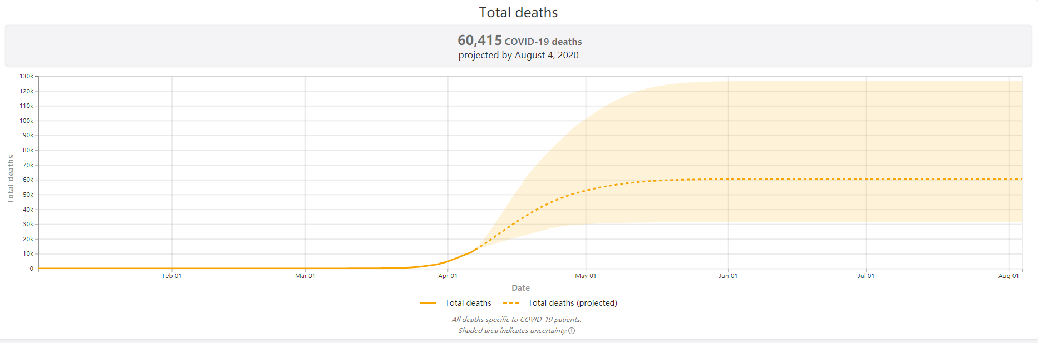Toggle the 'Total deaths (projected)' legend entry text
The width and height of the screenshot is (1038, 343).
click(572, 303)
